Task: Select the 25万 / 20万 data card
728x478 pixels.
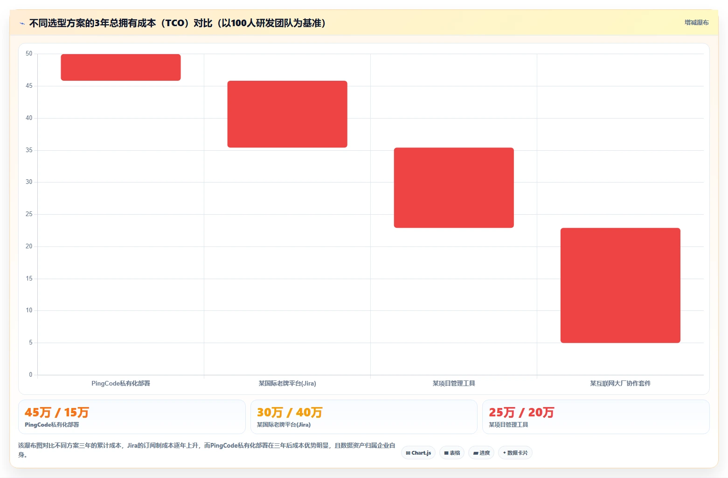Action: click(596, 417)
